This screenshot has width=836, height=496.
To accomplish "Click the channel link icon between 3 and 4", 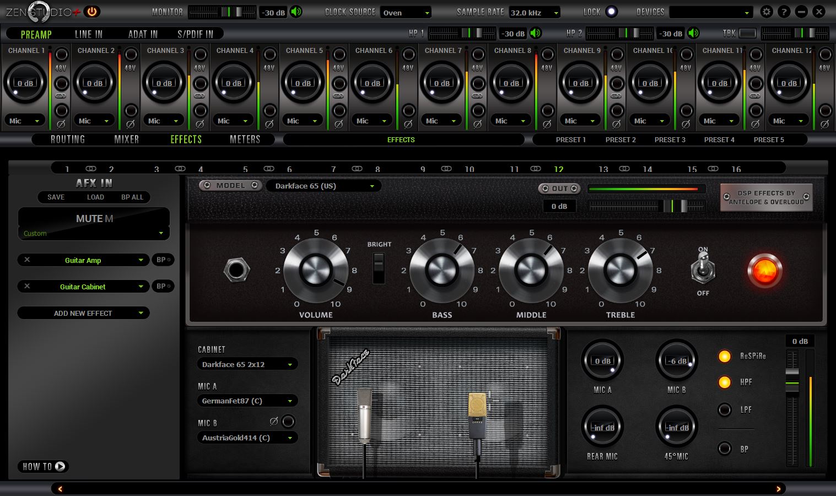I will pyautogui.click(x=180, y=169).
